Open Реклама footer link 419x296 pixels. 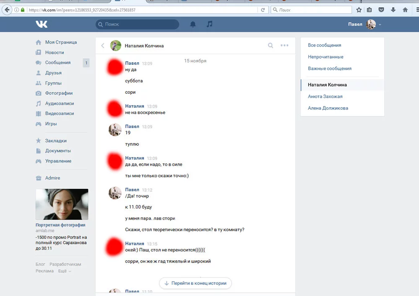coord(45,271)
